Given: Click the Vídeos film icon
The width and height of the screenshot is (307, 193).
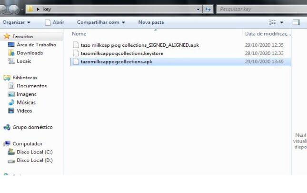Looking at the screenshot, I should pyautogui.click(x=11, y=111).
